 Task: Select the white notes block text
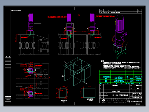(x=121, y=65)
